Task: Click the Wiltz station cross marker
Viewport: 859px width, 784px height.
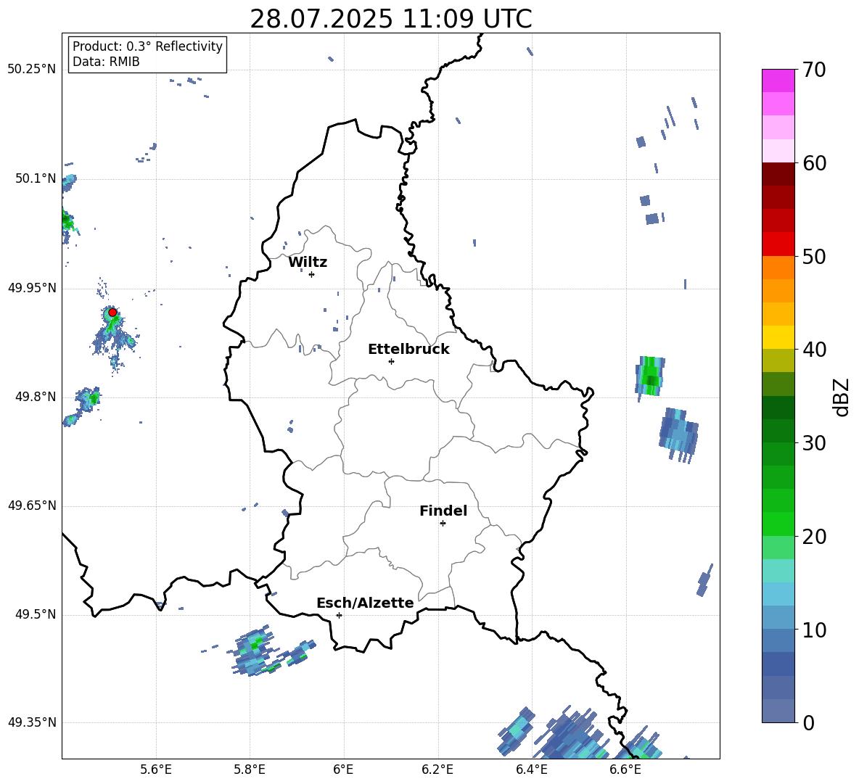Action: pyautogui.click(x=311, y=274)
